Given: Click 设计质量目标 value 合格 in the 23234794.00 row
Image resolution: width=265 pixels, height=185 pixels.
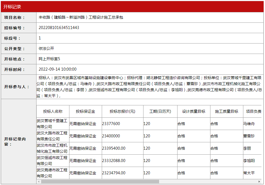Looking at the screenshot, I should pos(181,173).
